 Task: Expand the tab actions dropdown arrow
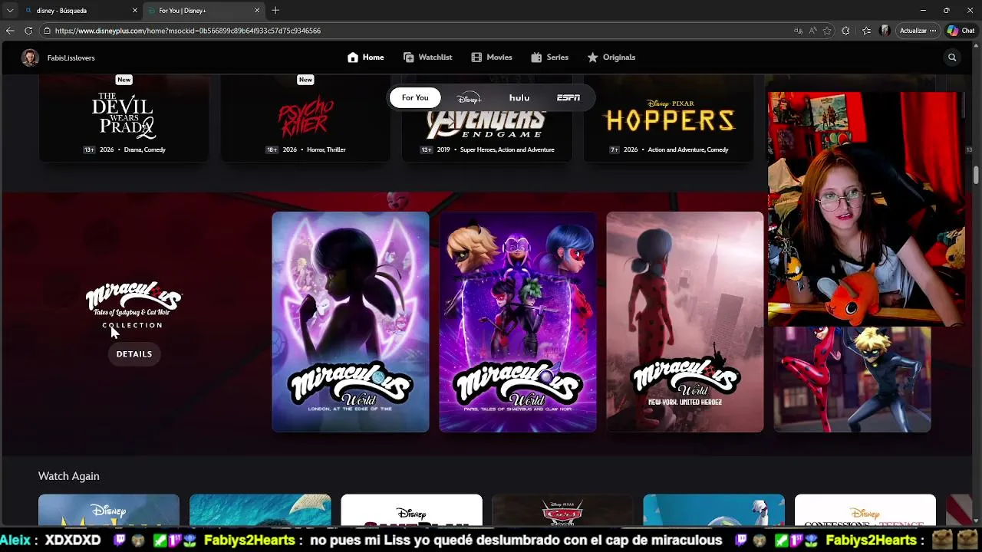(x=10, y=11)
